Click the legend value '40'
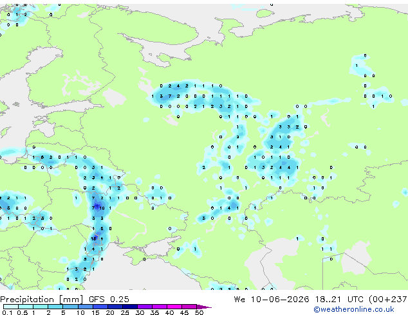Image resolution: width=408 pixels, height=315 pixels. coord(169,312)
